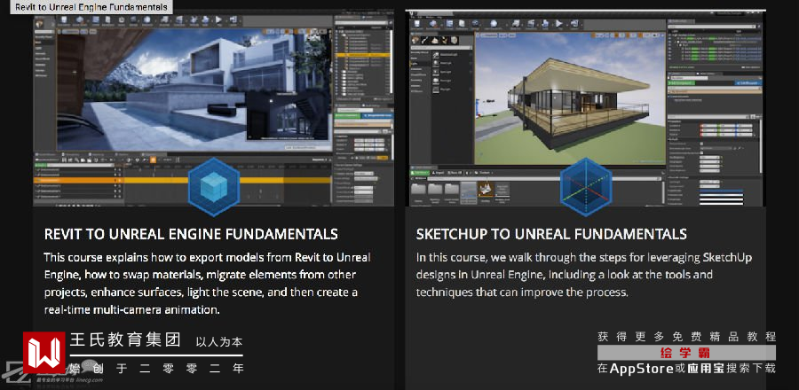Click the 'Revit to Unreal Engine Fundamentals' tooltip label

(x=91, y=7)
